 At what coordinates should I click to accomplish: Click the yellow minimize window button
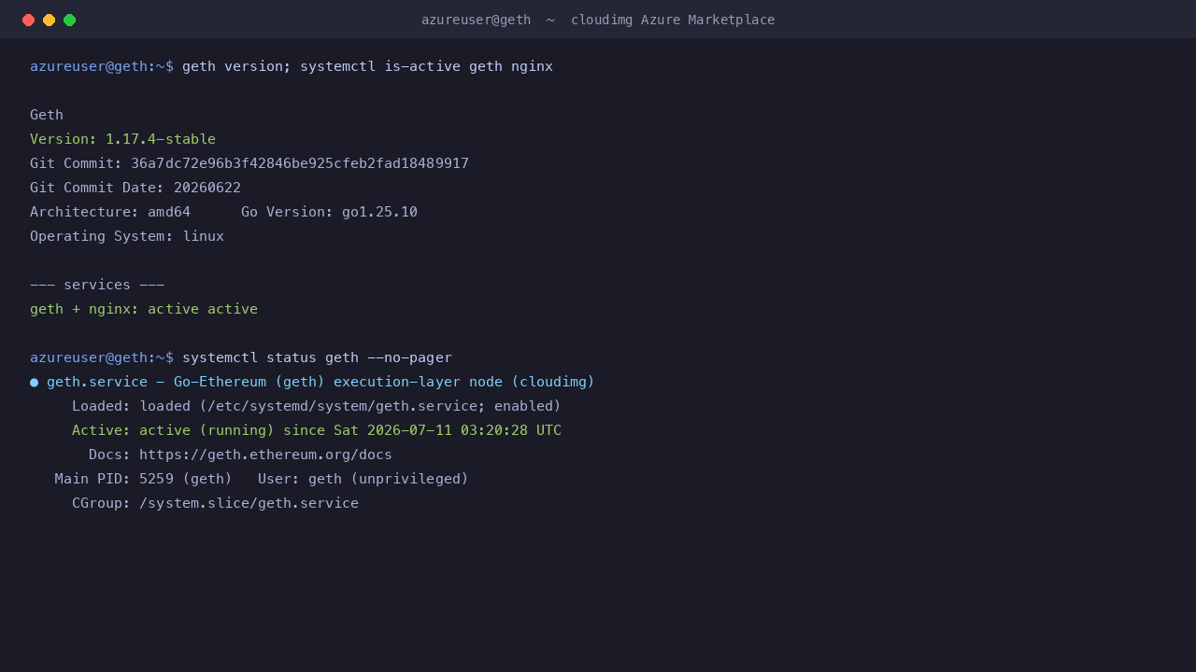coord(50,20)
